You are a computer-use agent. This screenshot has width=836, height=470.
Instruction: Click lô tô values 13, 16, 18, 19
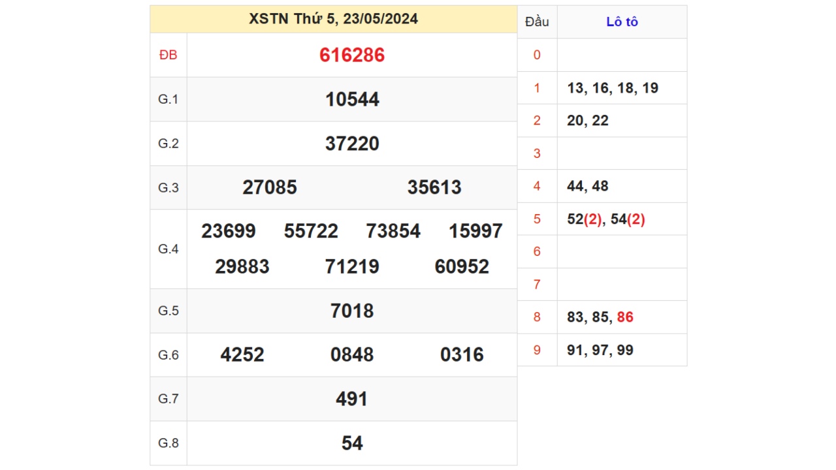click(x=613, y=88)
